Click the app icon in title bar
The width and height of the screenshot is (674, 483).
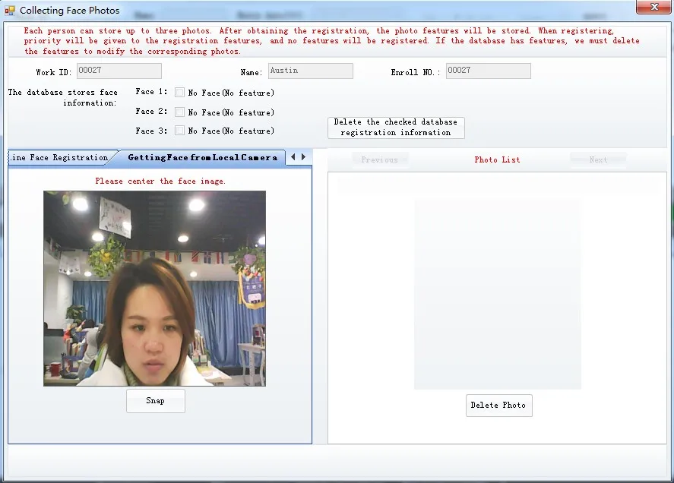pyautogui.click(x=10, y=10)
